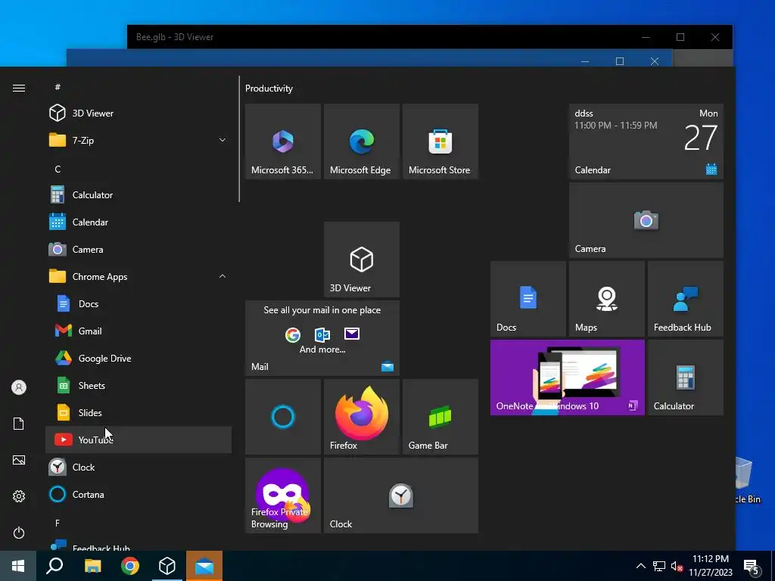Select the Chrome Apps folder
This screenshot has height=581, width=775.
(139, 276)
